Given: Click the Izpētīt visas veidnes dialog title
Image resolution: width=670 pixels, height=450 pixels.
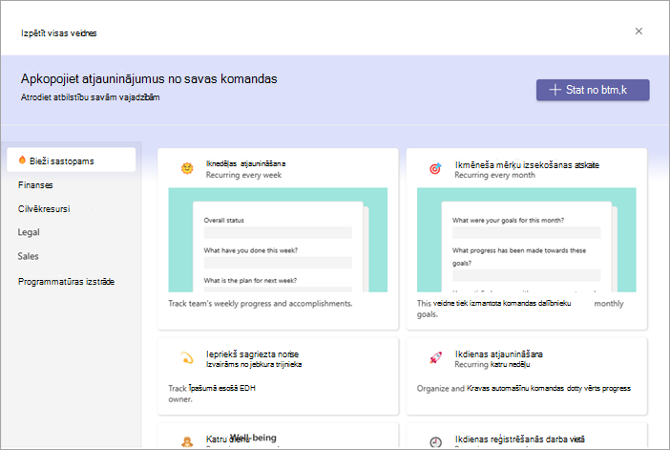Looking at the screenshot, I should [59, 33].
